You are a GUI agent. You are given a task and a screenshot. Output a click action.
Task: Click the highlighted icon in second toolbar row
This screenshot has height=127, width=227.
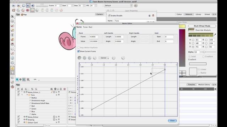click(x=32, y=10)
